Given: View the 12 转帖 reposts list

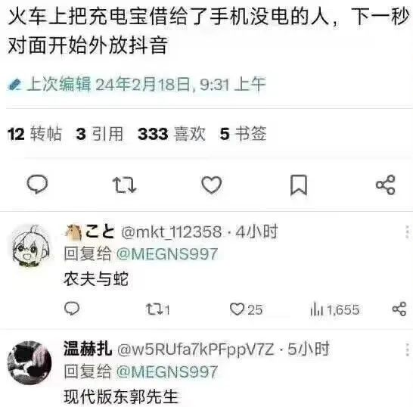Looking at the screenshot, I should click(35, 134).
